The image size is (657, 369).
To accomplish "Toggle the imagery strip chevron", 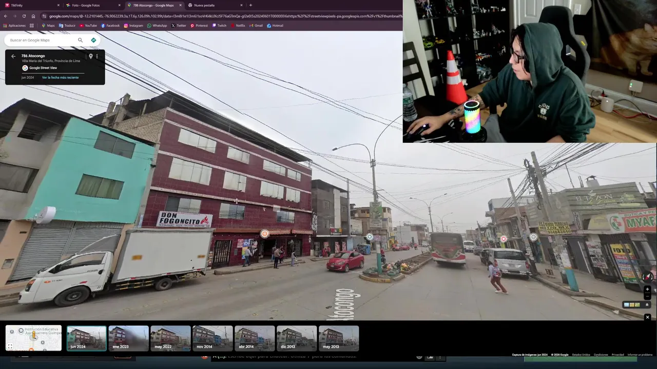I will point(647,305).
